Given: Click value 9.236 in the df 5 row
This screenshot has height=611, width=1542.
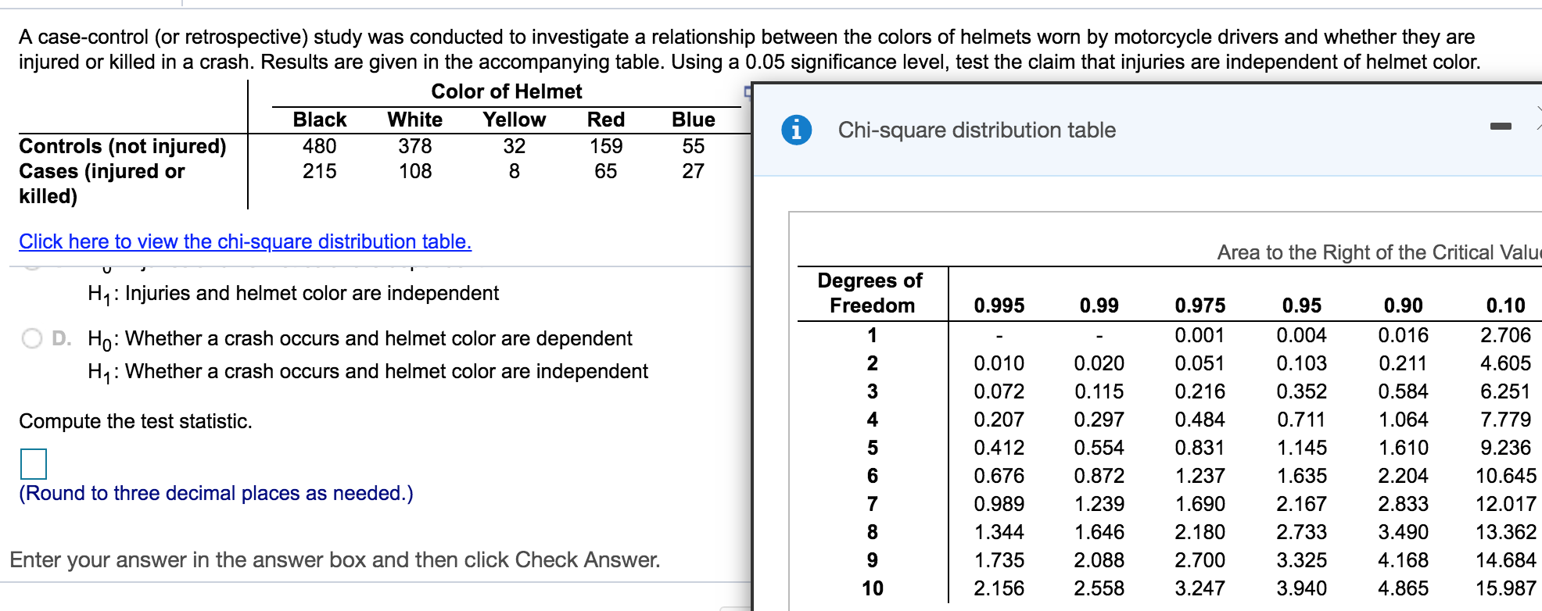Looking at the screenshot, I should tap(1505, 448).
